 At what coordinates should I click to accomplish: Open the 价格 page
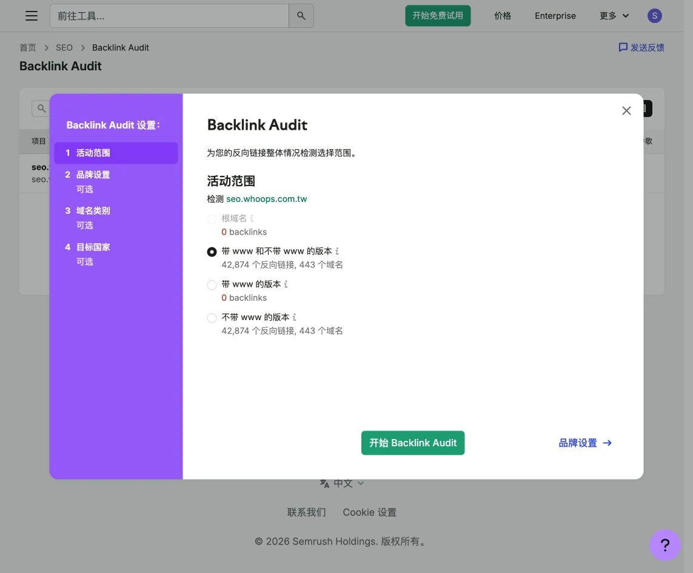click(503, 16)
